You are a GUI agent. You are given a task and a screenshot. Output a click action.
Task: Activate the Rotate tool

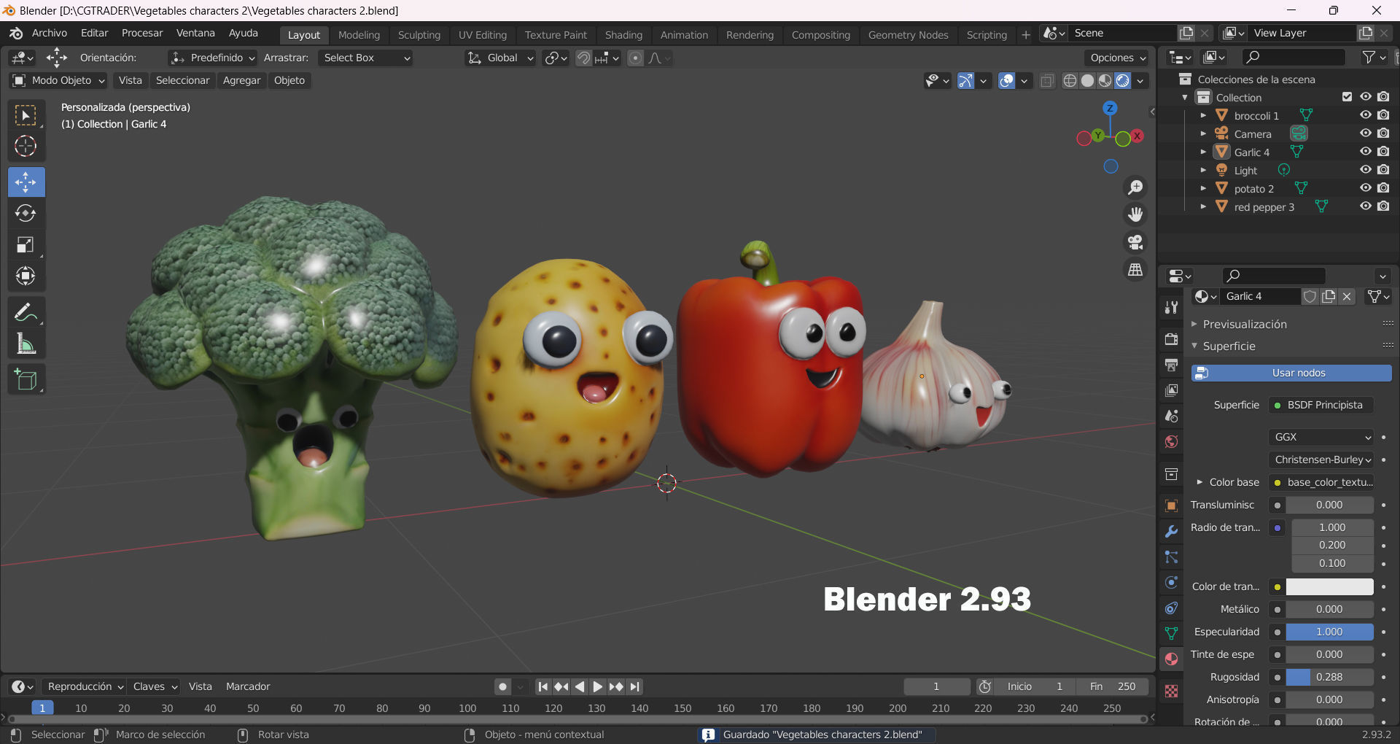click(x=26, y=213)
